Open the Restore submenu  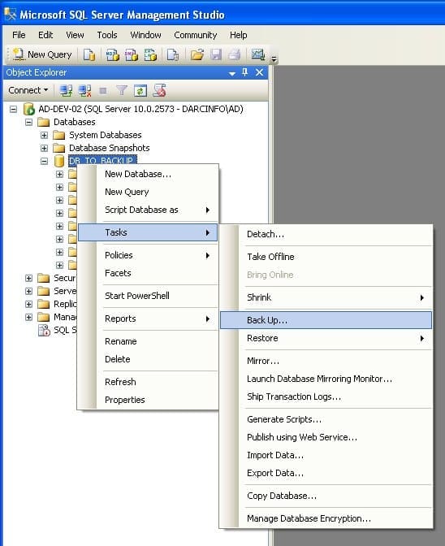coord(326,339)
